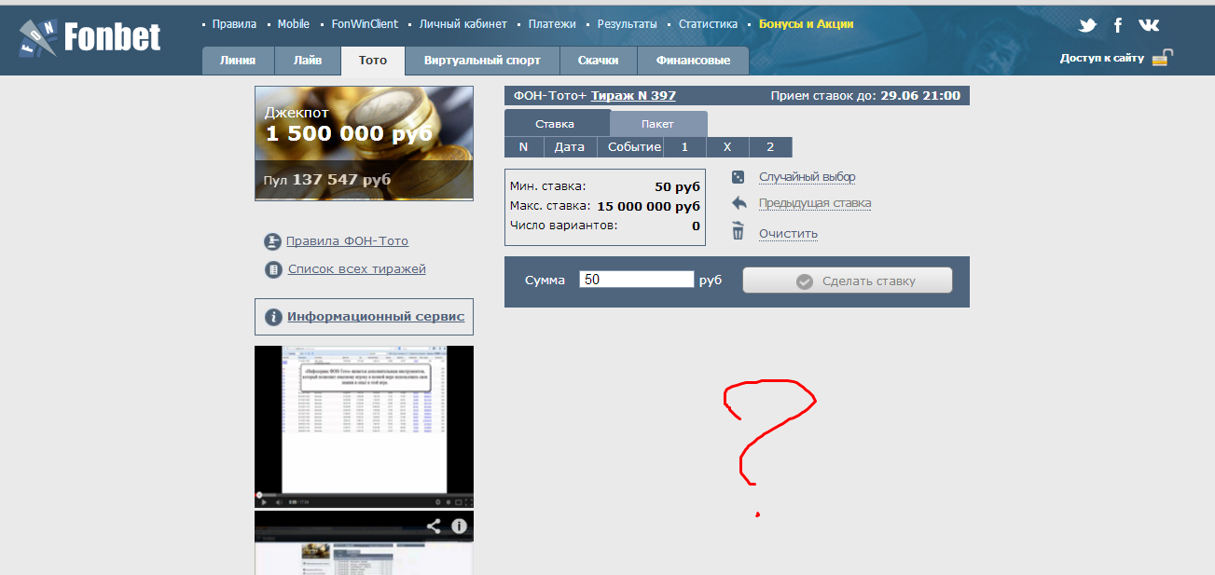Click the Очистить link
Image resolution: width=1215 pixels, height=575 pixels.
point(788,234)
